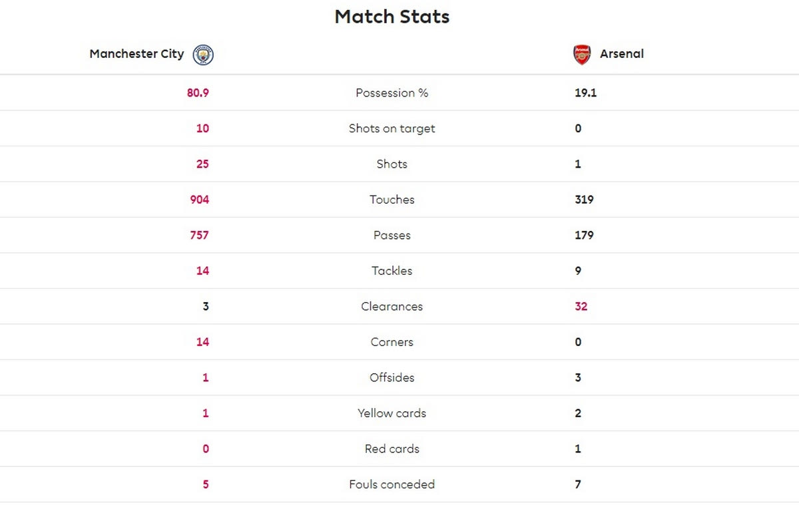Open the Arsenal team name link
Image resolution: width=799 pixels, height=509 pixels.
pos(622,54)
